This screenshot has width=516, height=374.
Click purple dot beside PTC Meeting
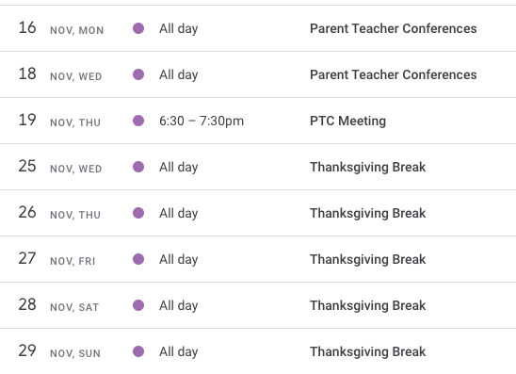138,121
